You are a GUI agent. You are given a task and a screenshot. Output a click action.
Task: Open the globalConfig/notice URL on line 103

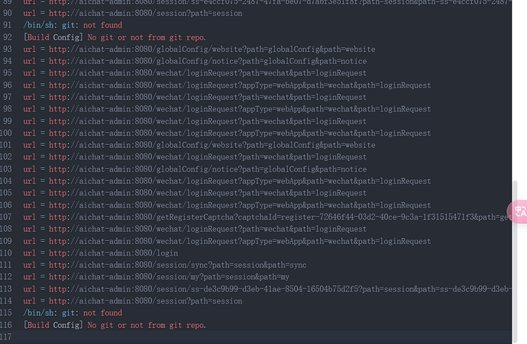[208, 169]
